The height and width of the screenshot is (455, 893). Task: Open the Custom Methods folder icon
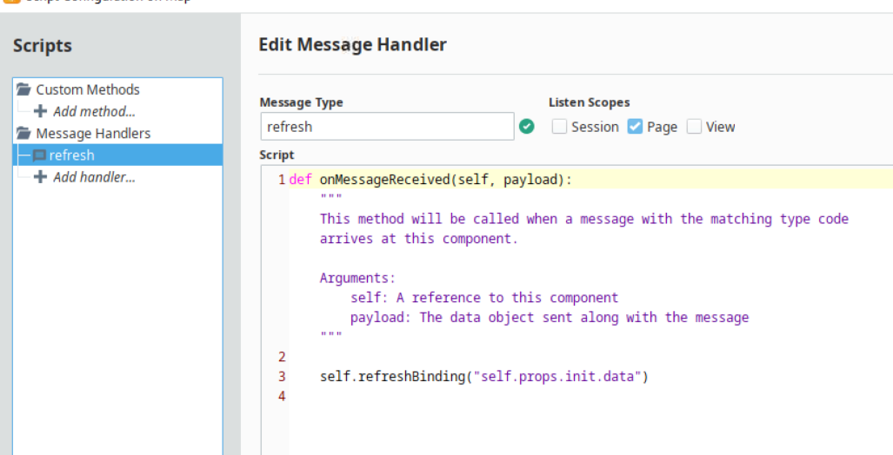pos(23,89)
